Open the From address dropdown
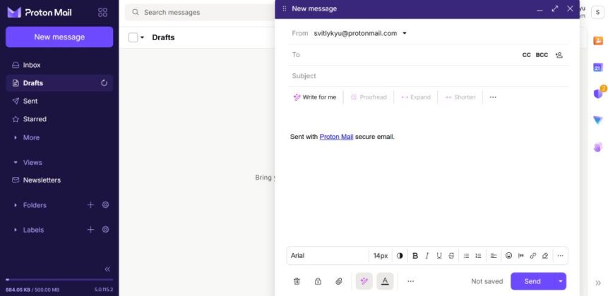 pyautogui.click(x=405, y=33)
